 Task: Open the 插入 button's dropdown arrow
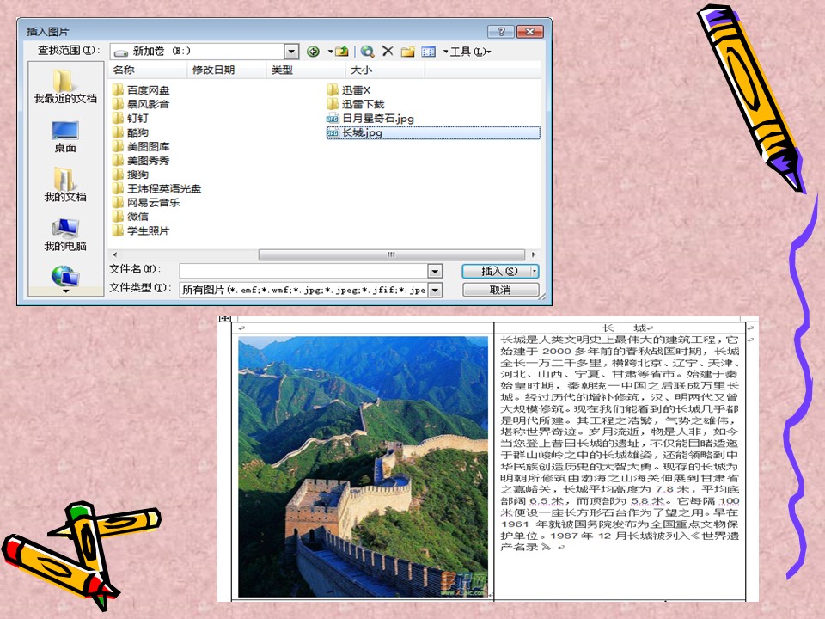[x=535, y=271]
